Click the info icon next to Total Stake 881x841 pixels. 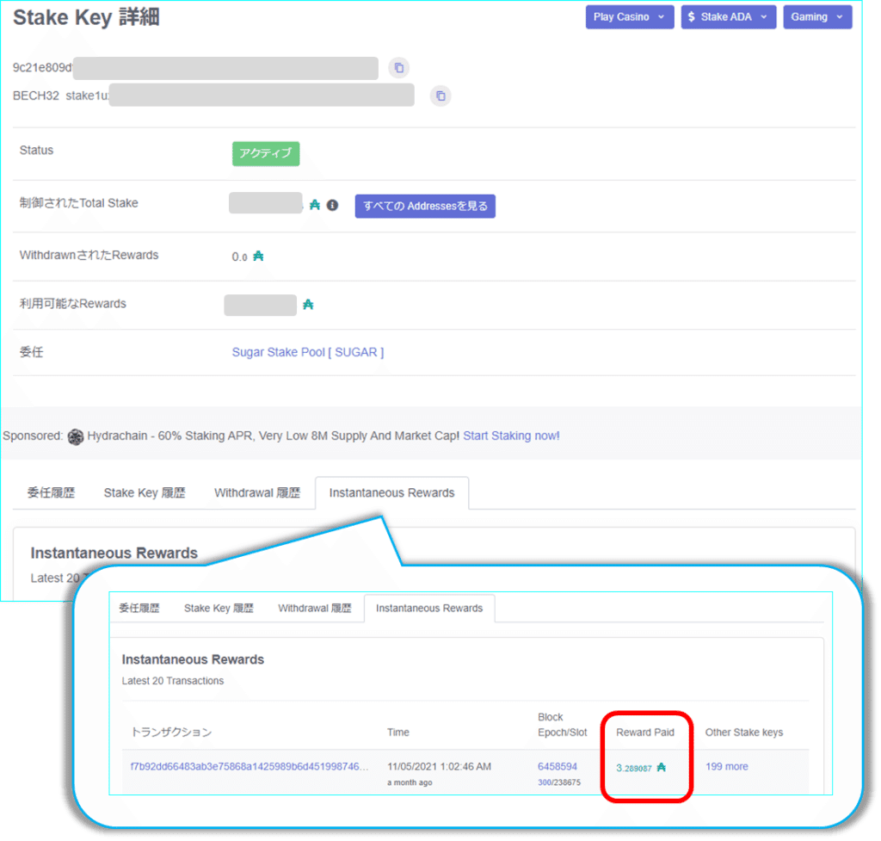[x=333, y=205]
